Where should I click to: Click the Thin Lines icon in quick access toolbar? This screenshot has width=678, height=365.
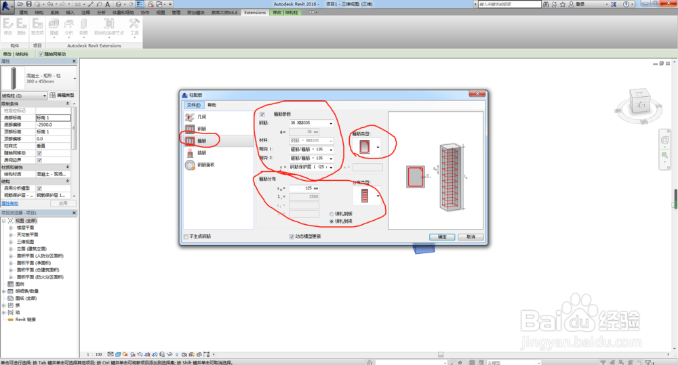tap(140, 4)
